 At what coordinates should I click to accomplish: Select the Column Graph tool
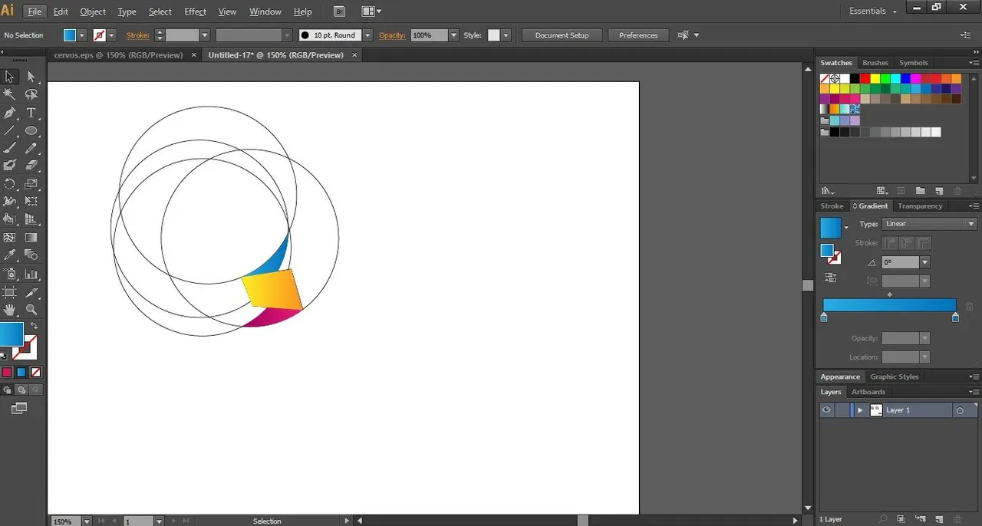pos(31,274)
